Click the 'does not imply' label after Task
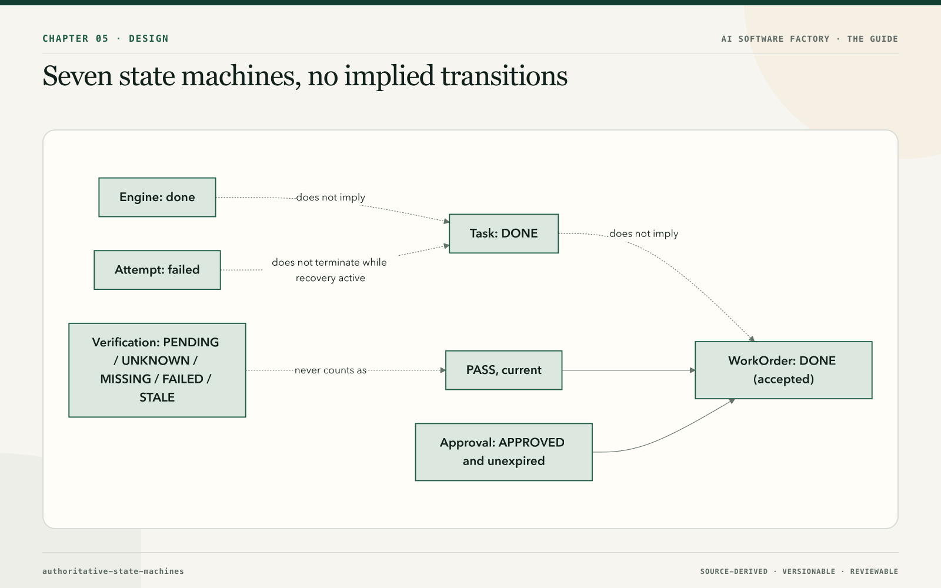Image resolution: width=941 pixels, height=588 pixels. point(643,233)
